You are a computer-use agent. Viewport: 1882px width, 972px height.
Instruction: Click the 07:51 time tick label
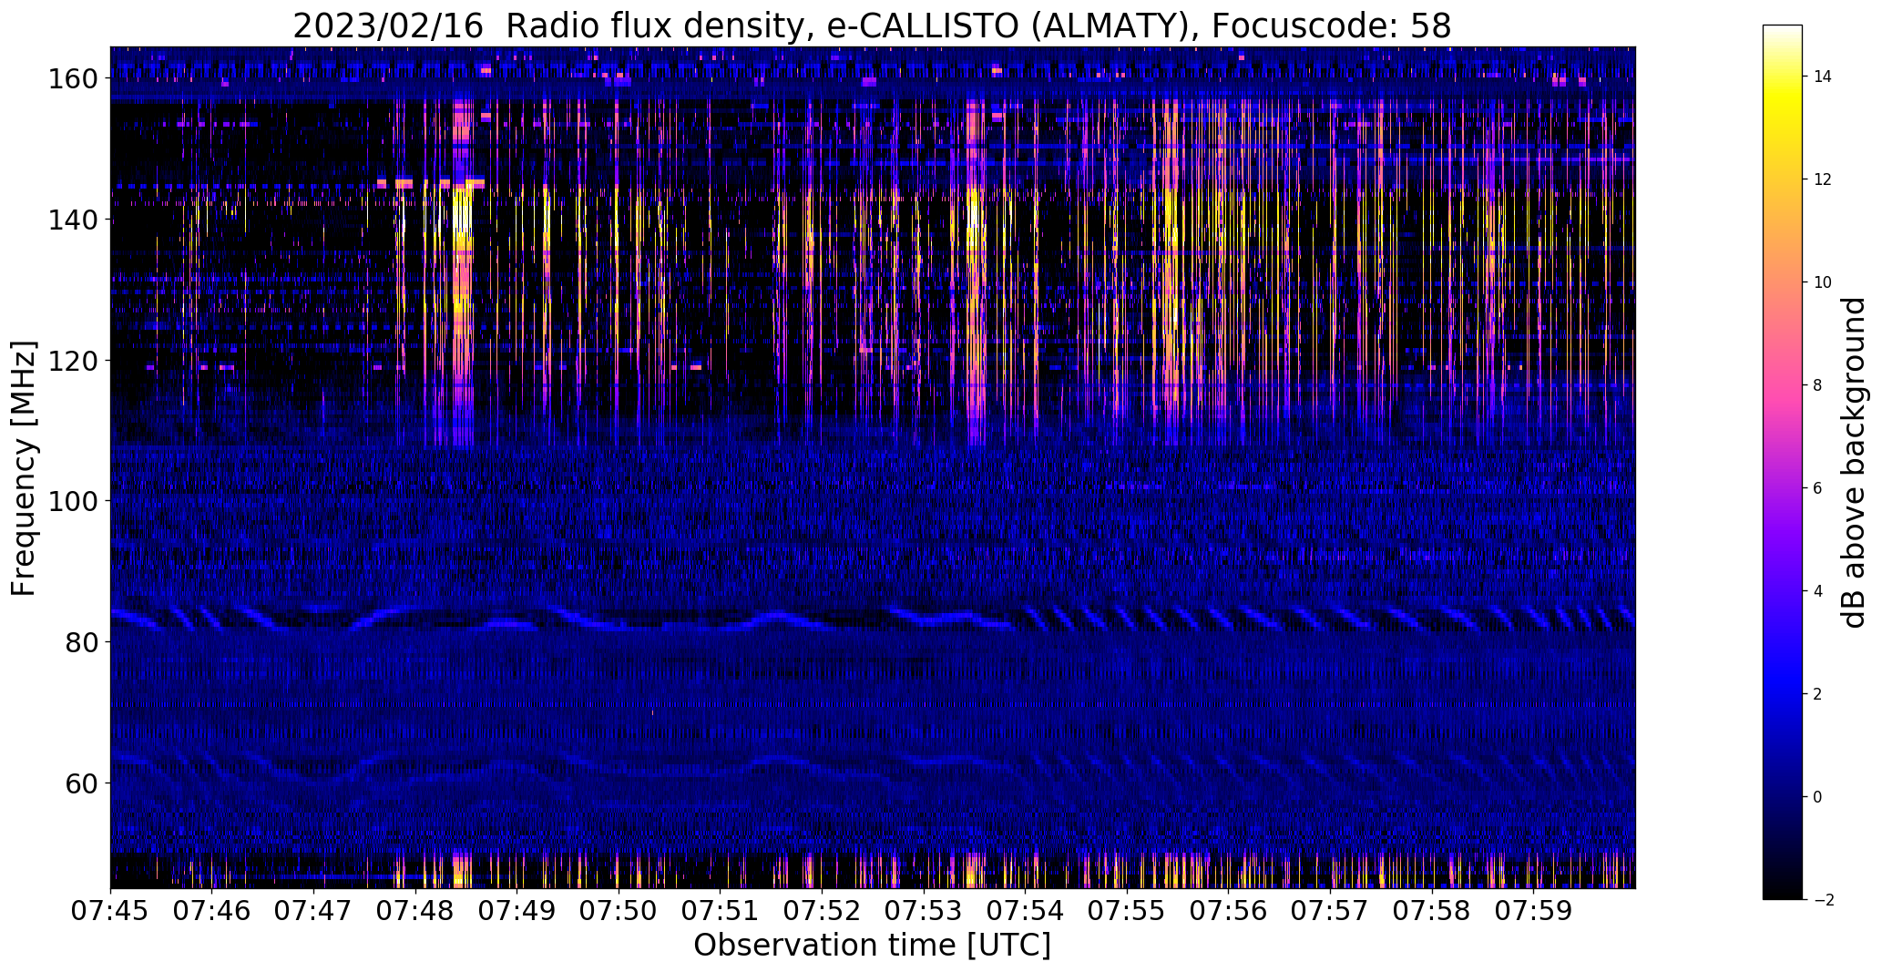pos(721,910)
